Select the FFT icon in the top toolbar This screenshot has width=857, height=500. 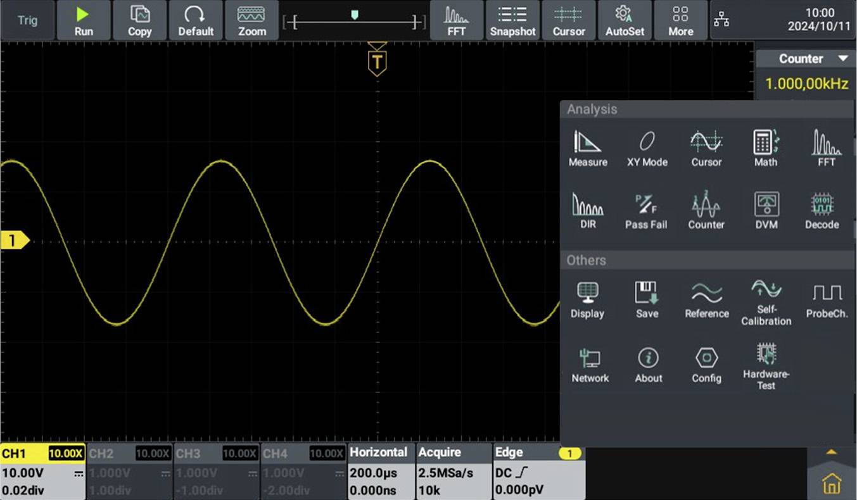coord(457,20)
